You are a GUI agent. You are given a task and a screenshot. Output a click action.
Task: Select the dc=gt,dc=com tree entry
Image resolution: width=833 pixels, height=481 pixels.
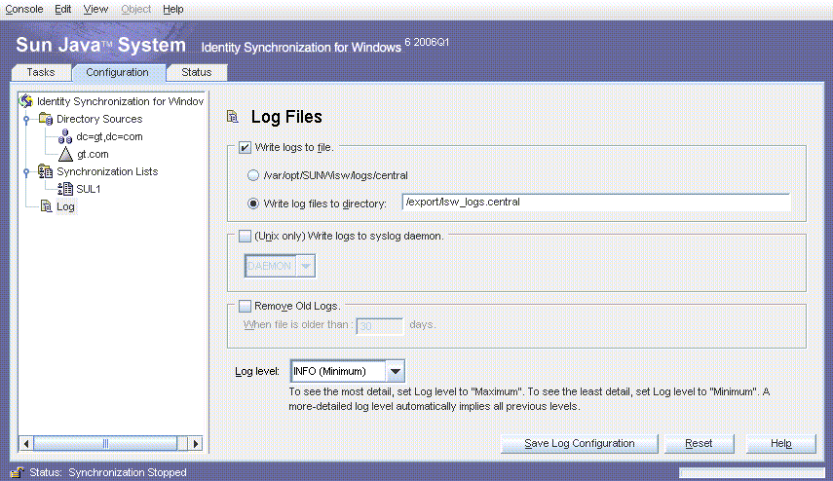click(x=109, y=136)
